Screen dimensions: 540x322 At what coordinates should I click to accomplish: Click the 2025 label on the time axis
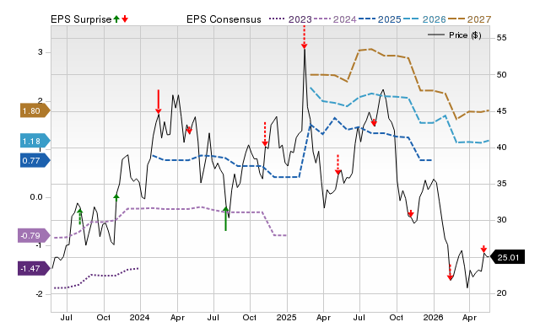point(287,318)
